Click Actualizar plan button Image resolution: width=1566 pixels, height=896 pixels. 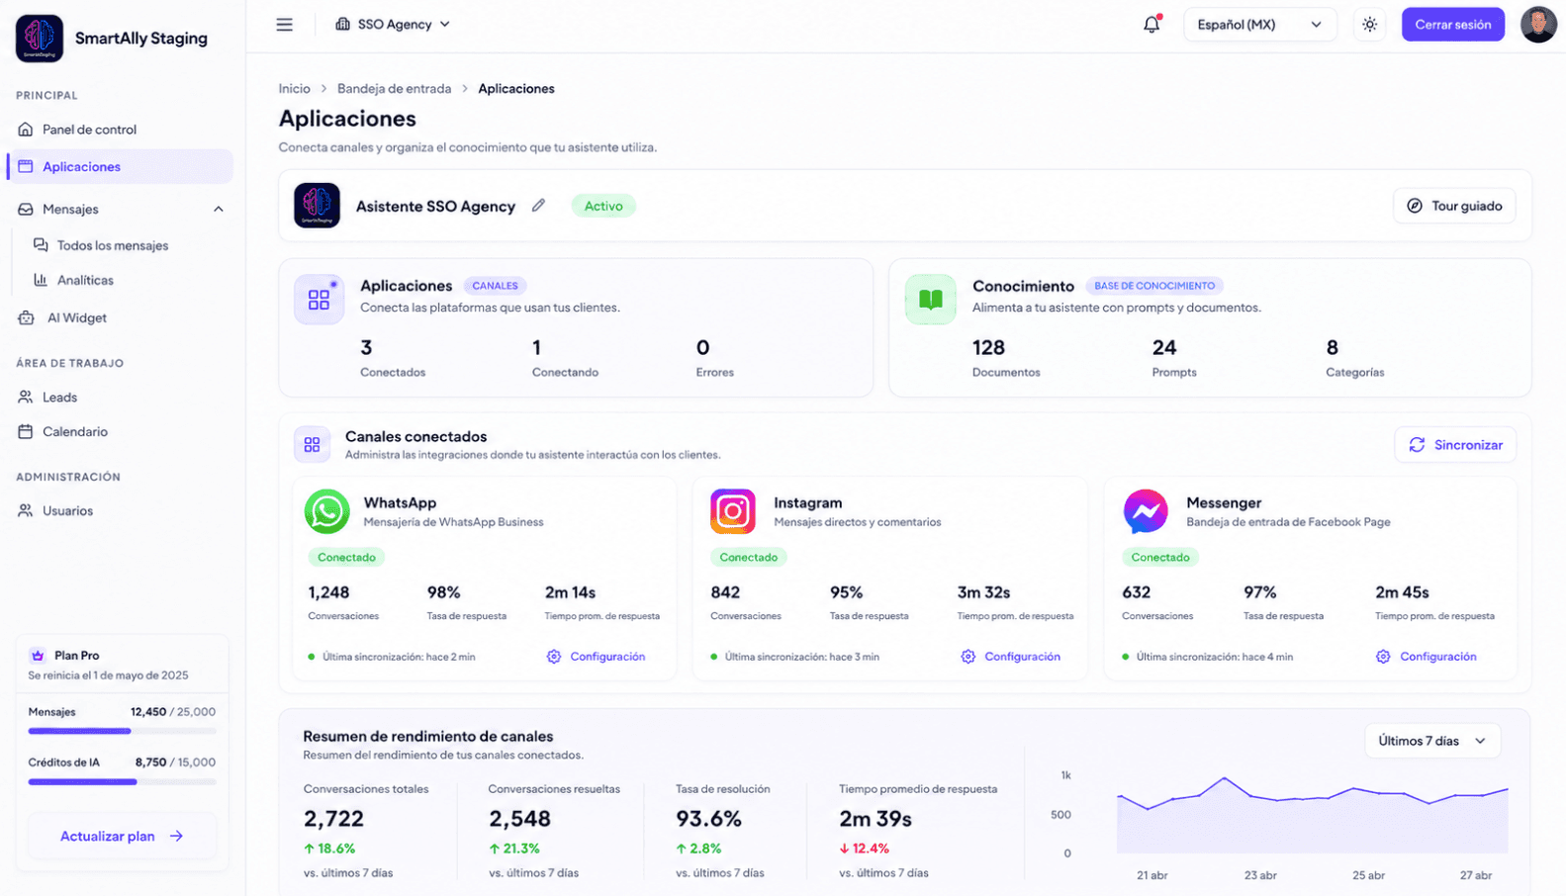point(122,836)
